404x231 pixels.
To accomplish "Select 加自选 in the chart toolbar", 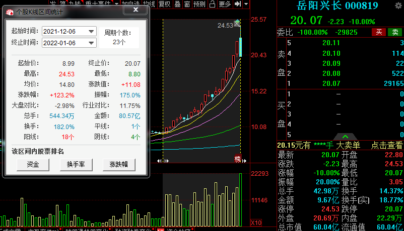I will click(131, 4).
